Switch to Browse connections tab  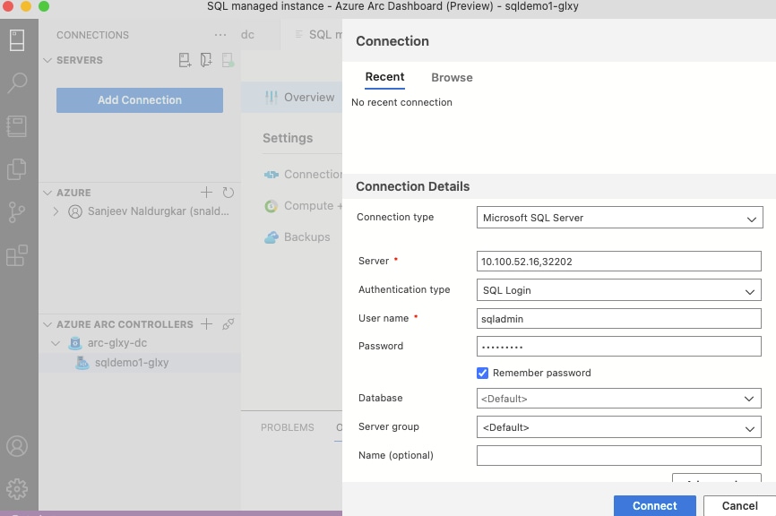pos(452,78)
